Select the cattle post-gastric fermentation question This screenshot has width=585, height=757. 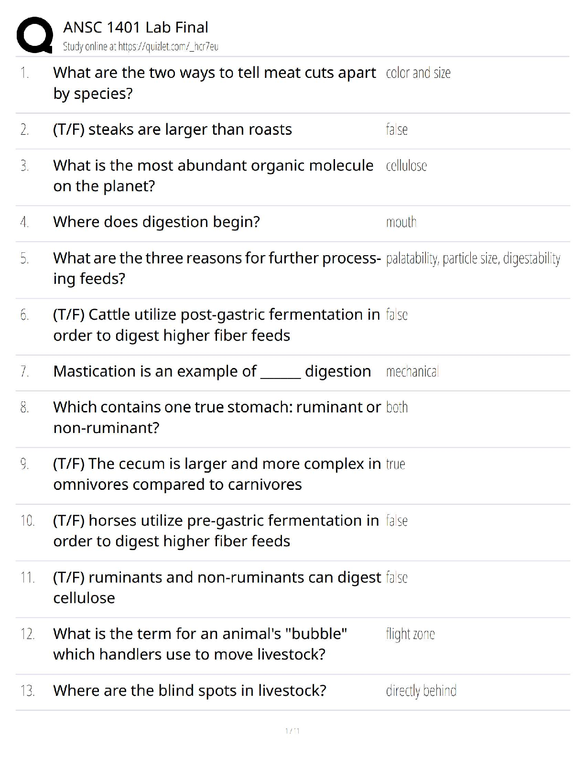click(216, 325)
